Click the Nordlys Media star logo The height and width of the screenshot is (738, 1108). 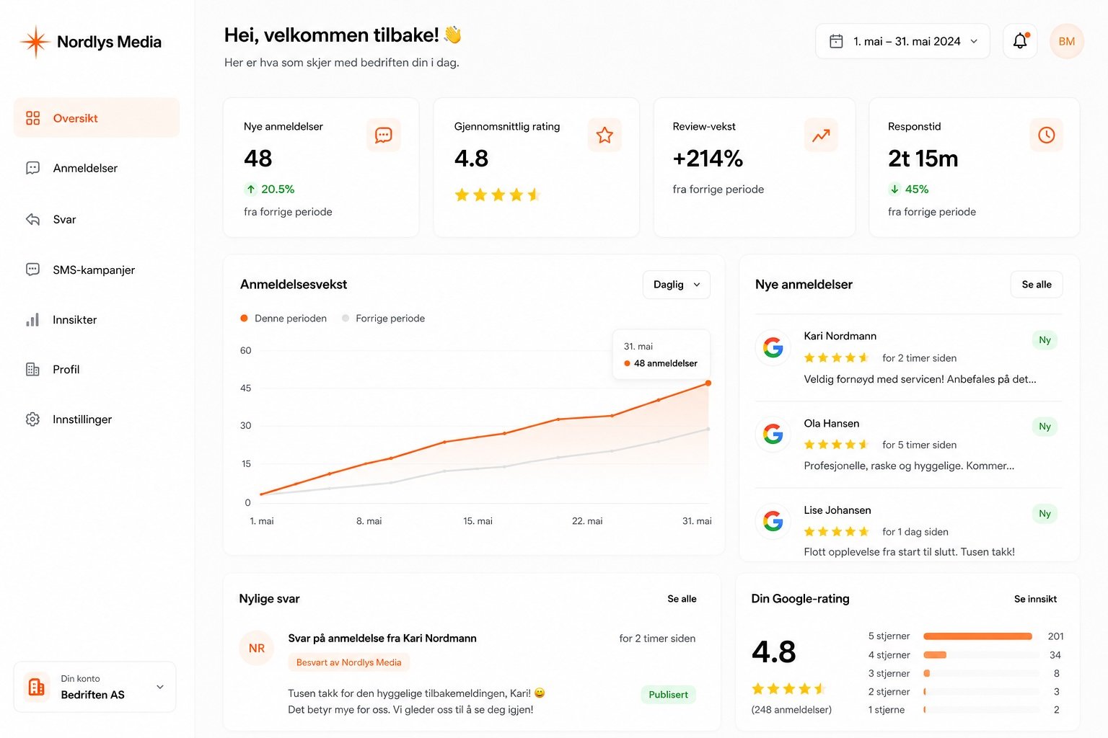35,42
